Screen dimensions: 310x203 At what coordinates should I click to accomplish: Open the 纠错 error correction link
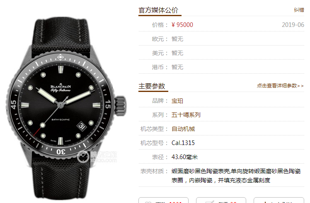pyautogui.click(x=299, y=10)
